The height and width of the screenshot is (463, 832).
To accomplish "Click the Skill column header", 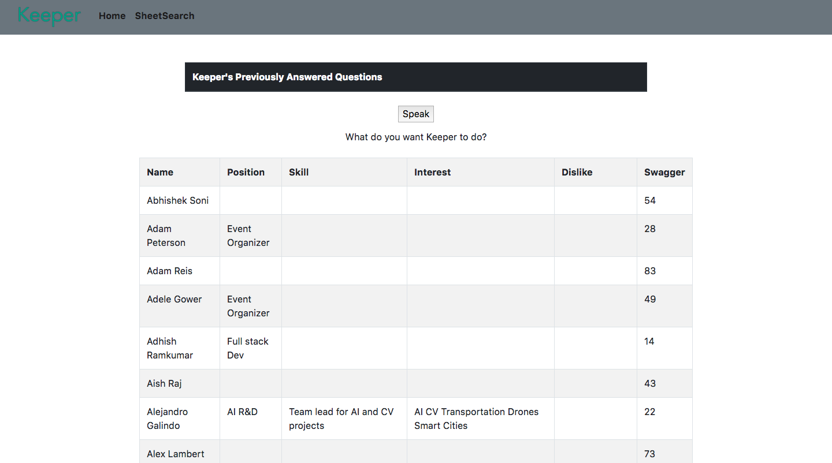I will pos(344,172).
